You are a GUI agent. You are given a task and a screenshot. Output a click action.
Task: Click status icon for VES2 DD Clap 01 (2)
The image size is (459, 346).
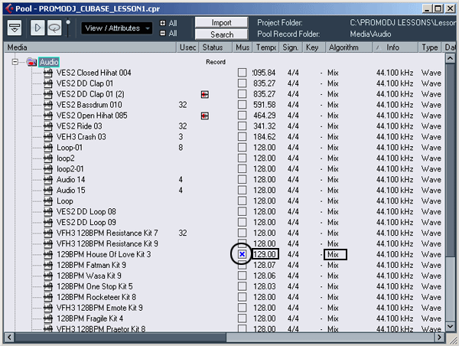204,94
